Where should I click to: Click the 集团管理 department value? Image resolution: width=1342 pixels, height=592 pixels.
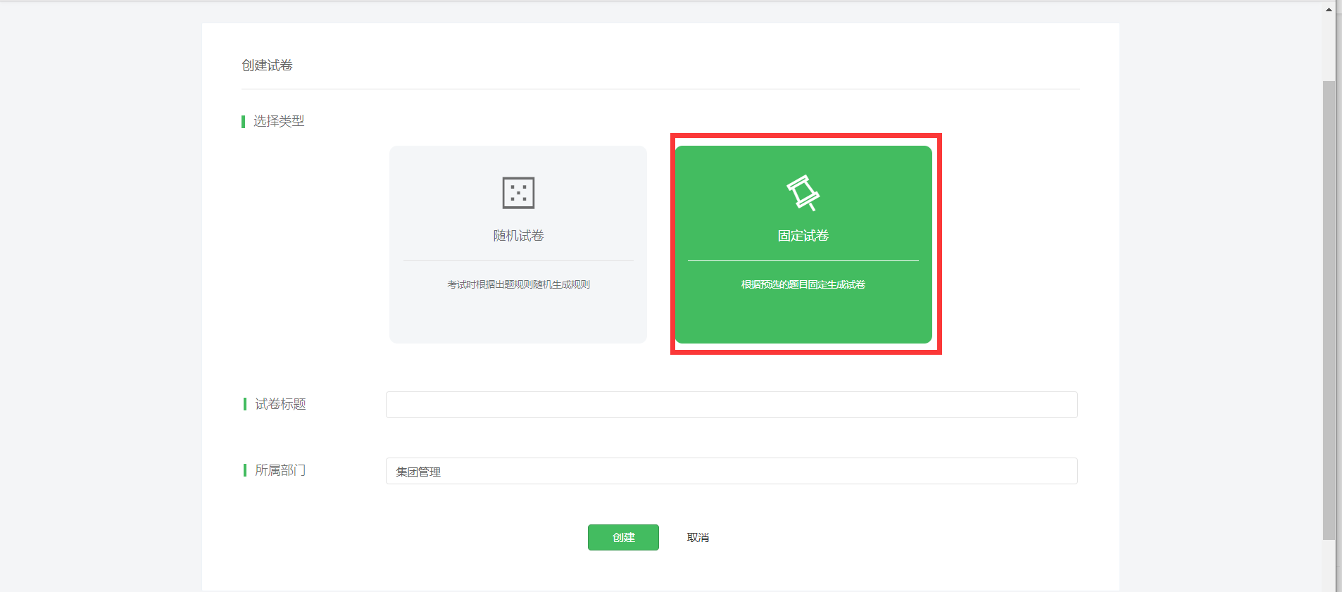418,472
